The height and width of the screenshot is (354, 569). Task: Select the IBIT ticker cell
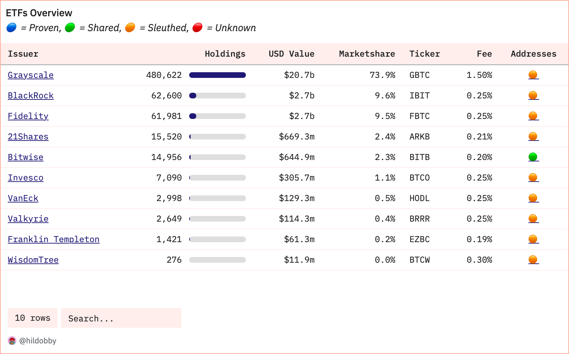[x=420, y=96]
